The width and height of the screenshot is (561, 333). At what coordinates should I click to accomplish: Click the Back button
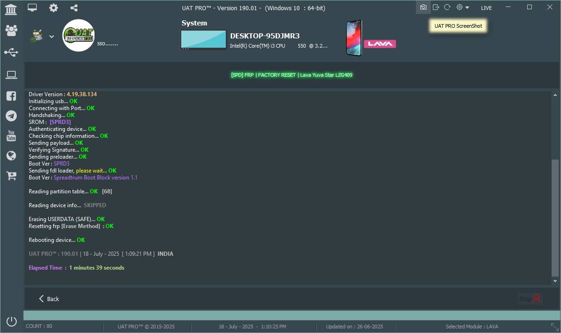click(49, 299)
